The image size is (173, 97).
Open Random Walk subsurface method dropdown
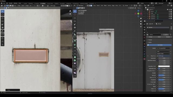pyautogui.click(x=163, y=54)
